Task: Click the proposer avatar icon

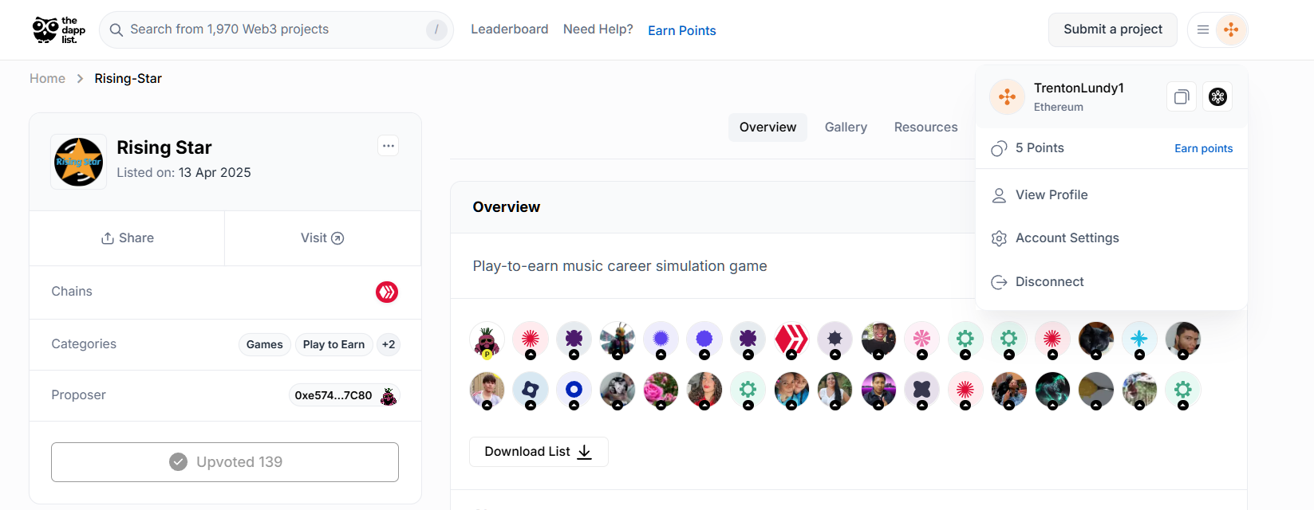Action: coord(389,396)
